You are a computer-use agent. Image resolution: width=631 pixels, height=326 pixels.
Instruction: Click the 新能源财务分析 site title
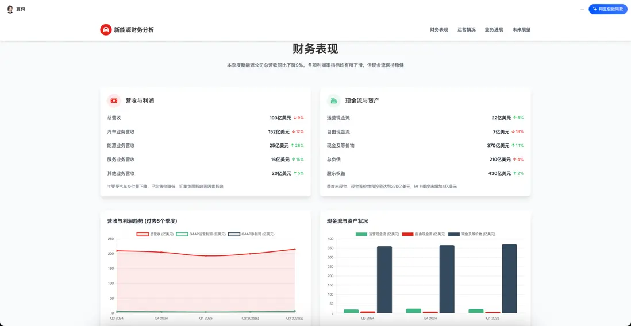pyautogui.click(x=133, y=30)
